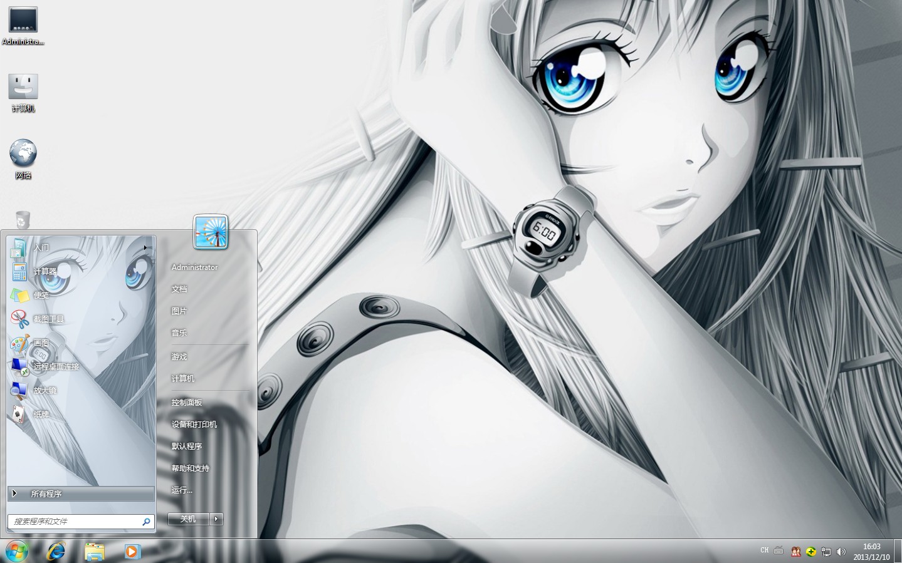Select the Recycle Bin desktop icon
The width and height of the screenshot is (902, 563).
(23, 220)
